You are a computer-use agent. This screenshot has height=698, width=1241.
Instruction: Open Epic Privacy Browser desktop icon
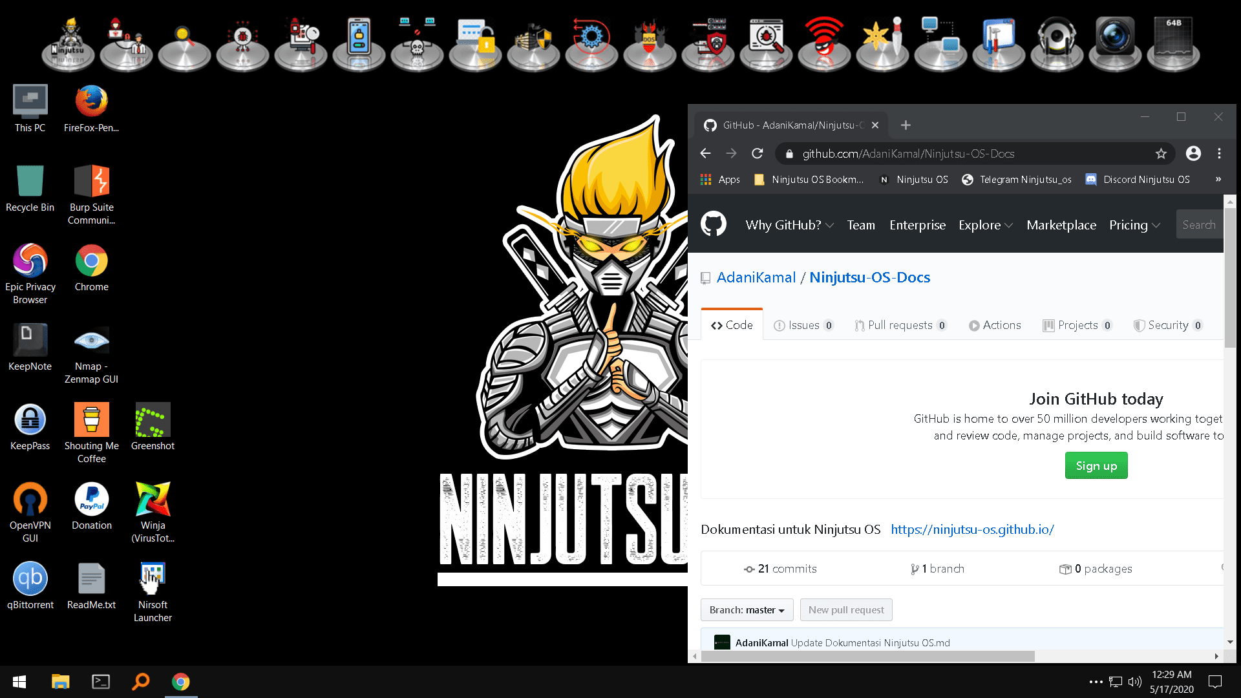pyautogui.click(x=30, y=274)
